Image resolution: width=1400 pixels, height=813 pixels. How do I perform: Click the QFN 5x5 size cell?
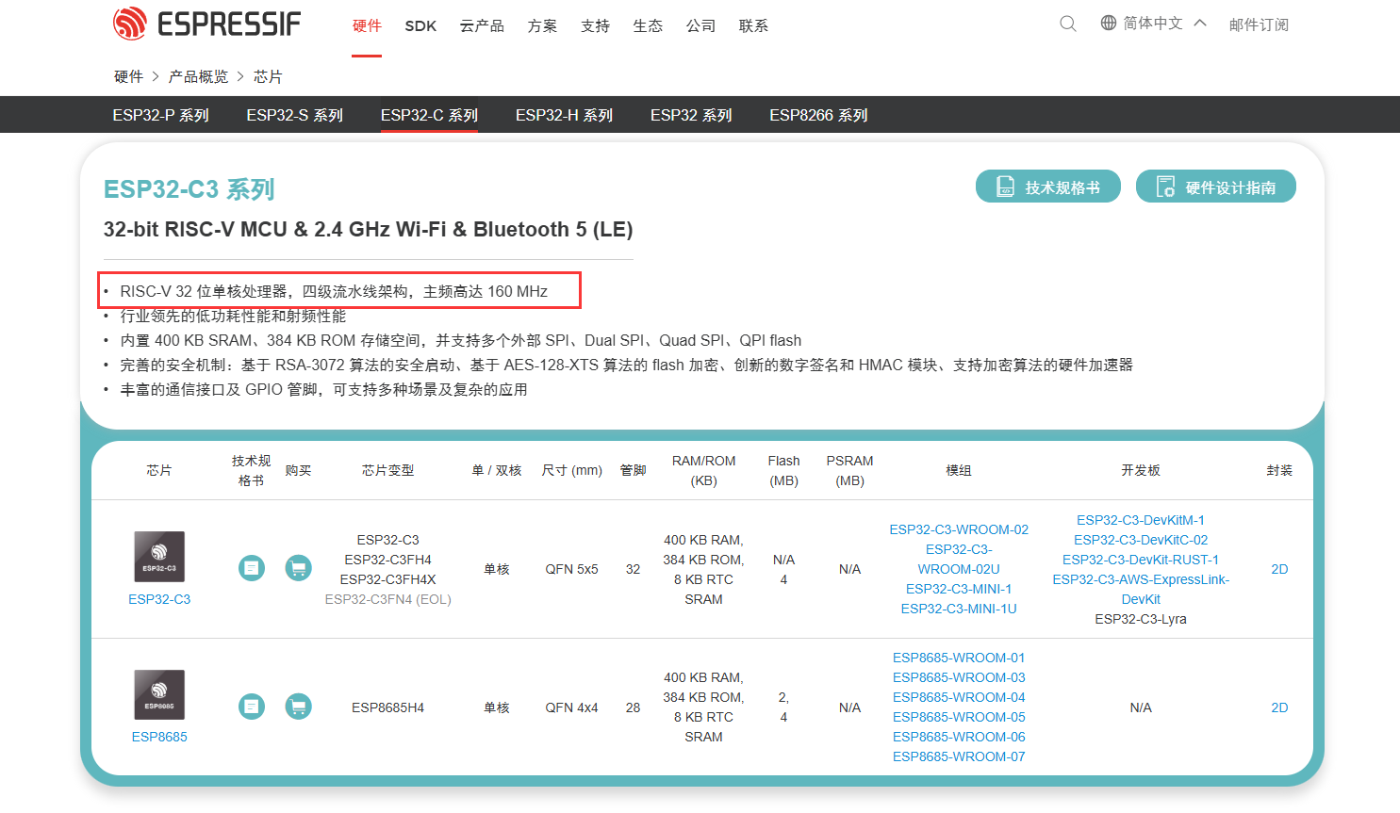(x=572, y=569)
